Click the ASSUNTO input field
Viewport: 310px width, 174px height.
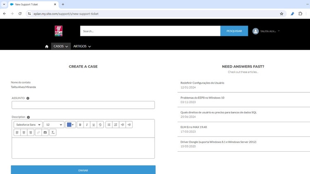[x=83, y=105]
